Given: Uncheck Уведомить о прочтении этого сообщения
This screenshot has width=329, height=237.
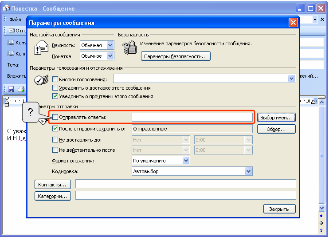Looking at the screenshot, I should (x=55, y=96).
